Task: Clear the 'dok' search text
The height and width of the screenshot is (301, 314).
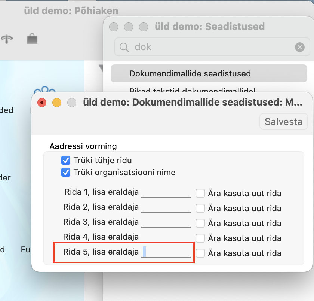Action: point(299,47)
